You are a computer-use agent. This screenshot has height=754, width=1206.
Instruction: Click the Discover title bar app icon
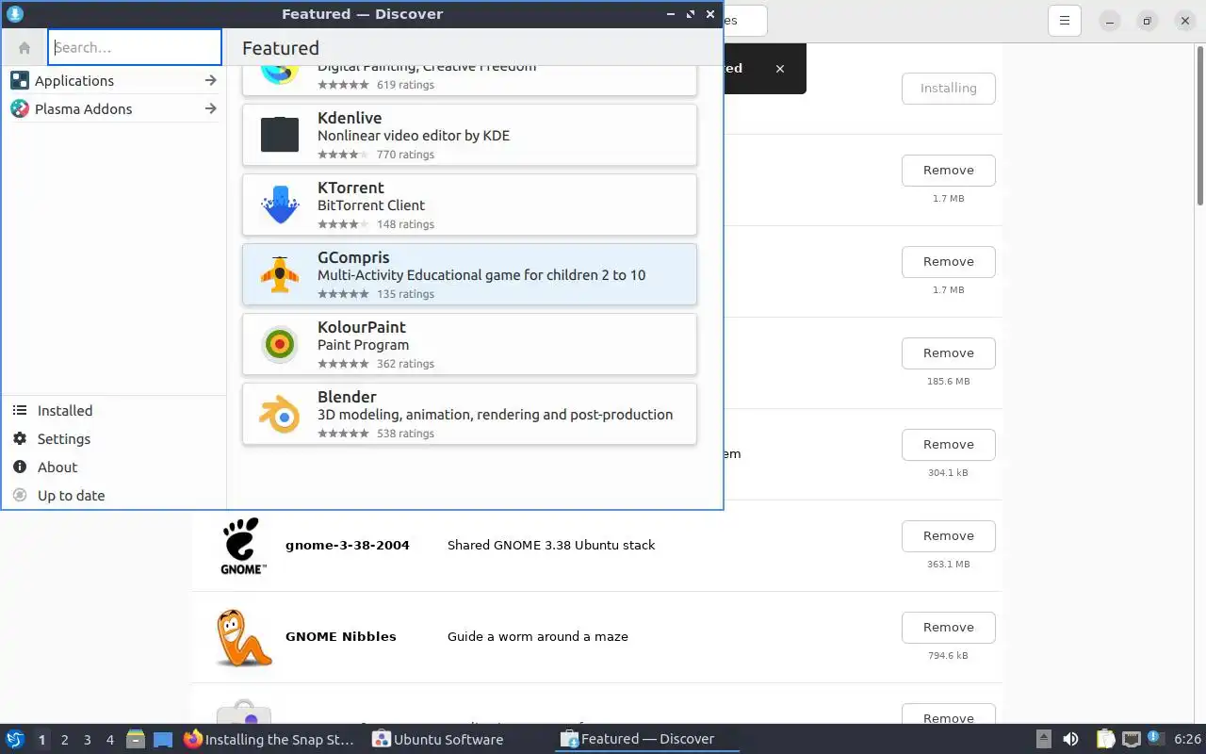coord(14,14)
